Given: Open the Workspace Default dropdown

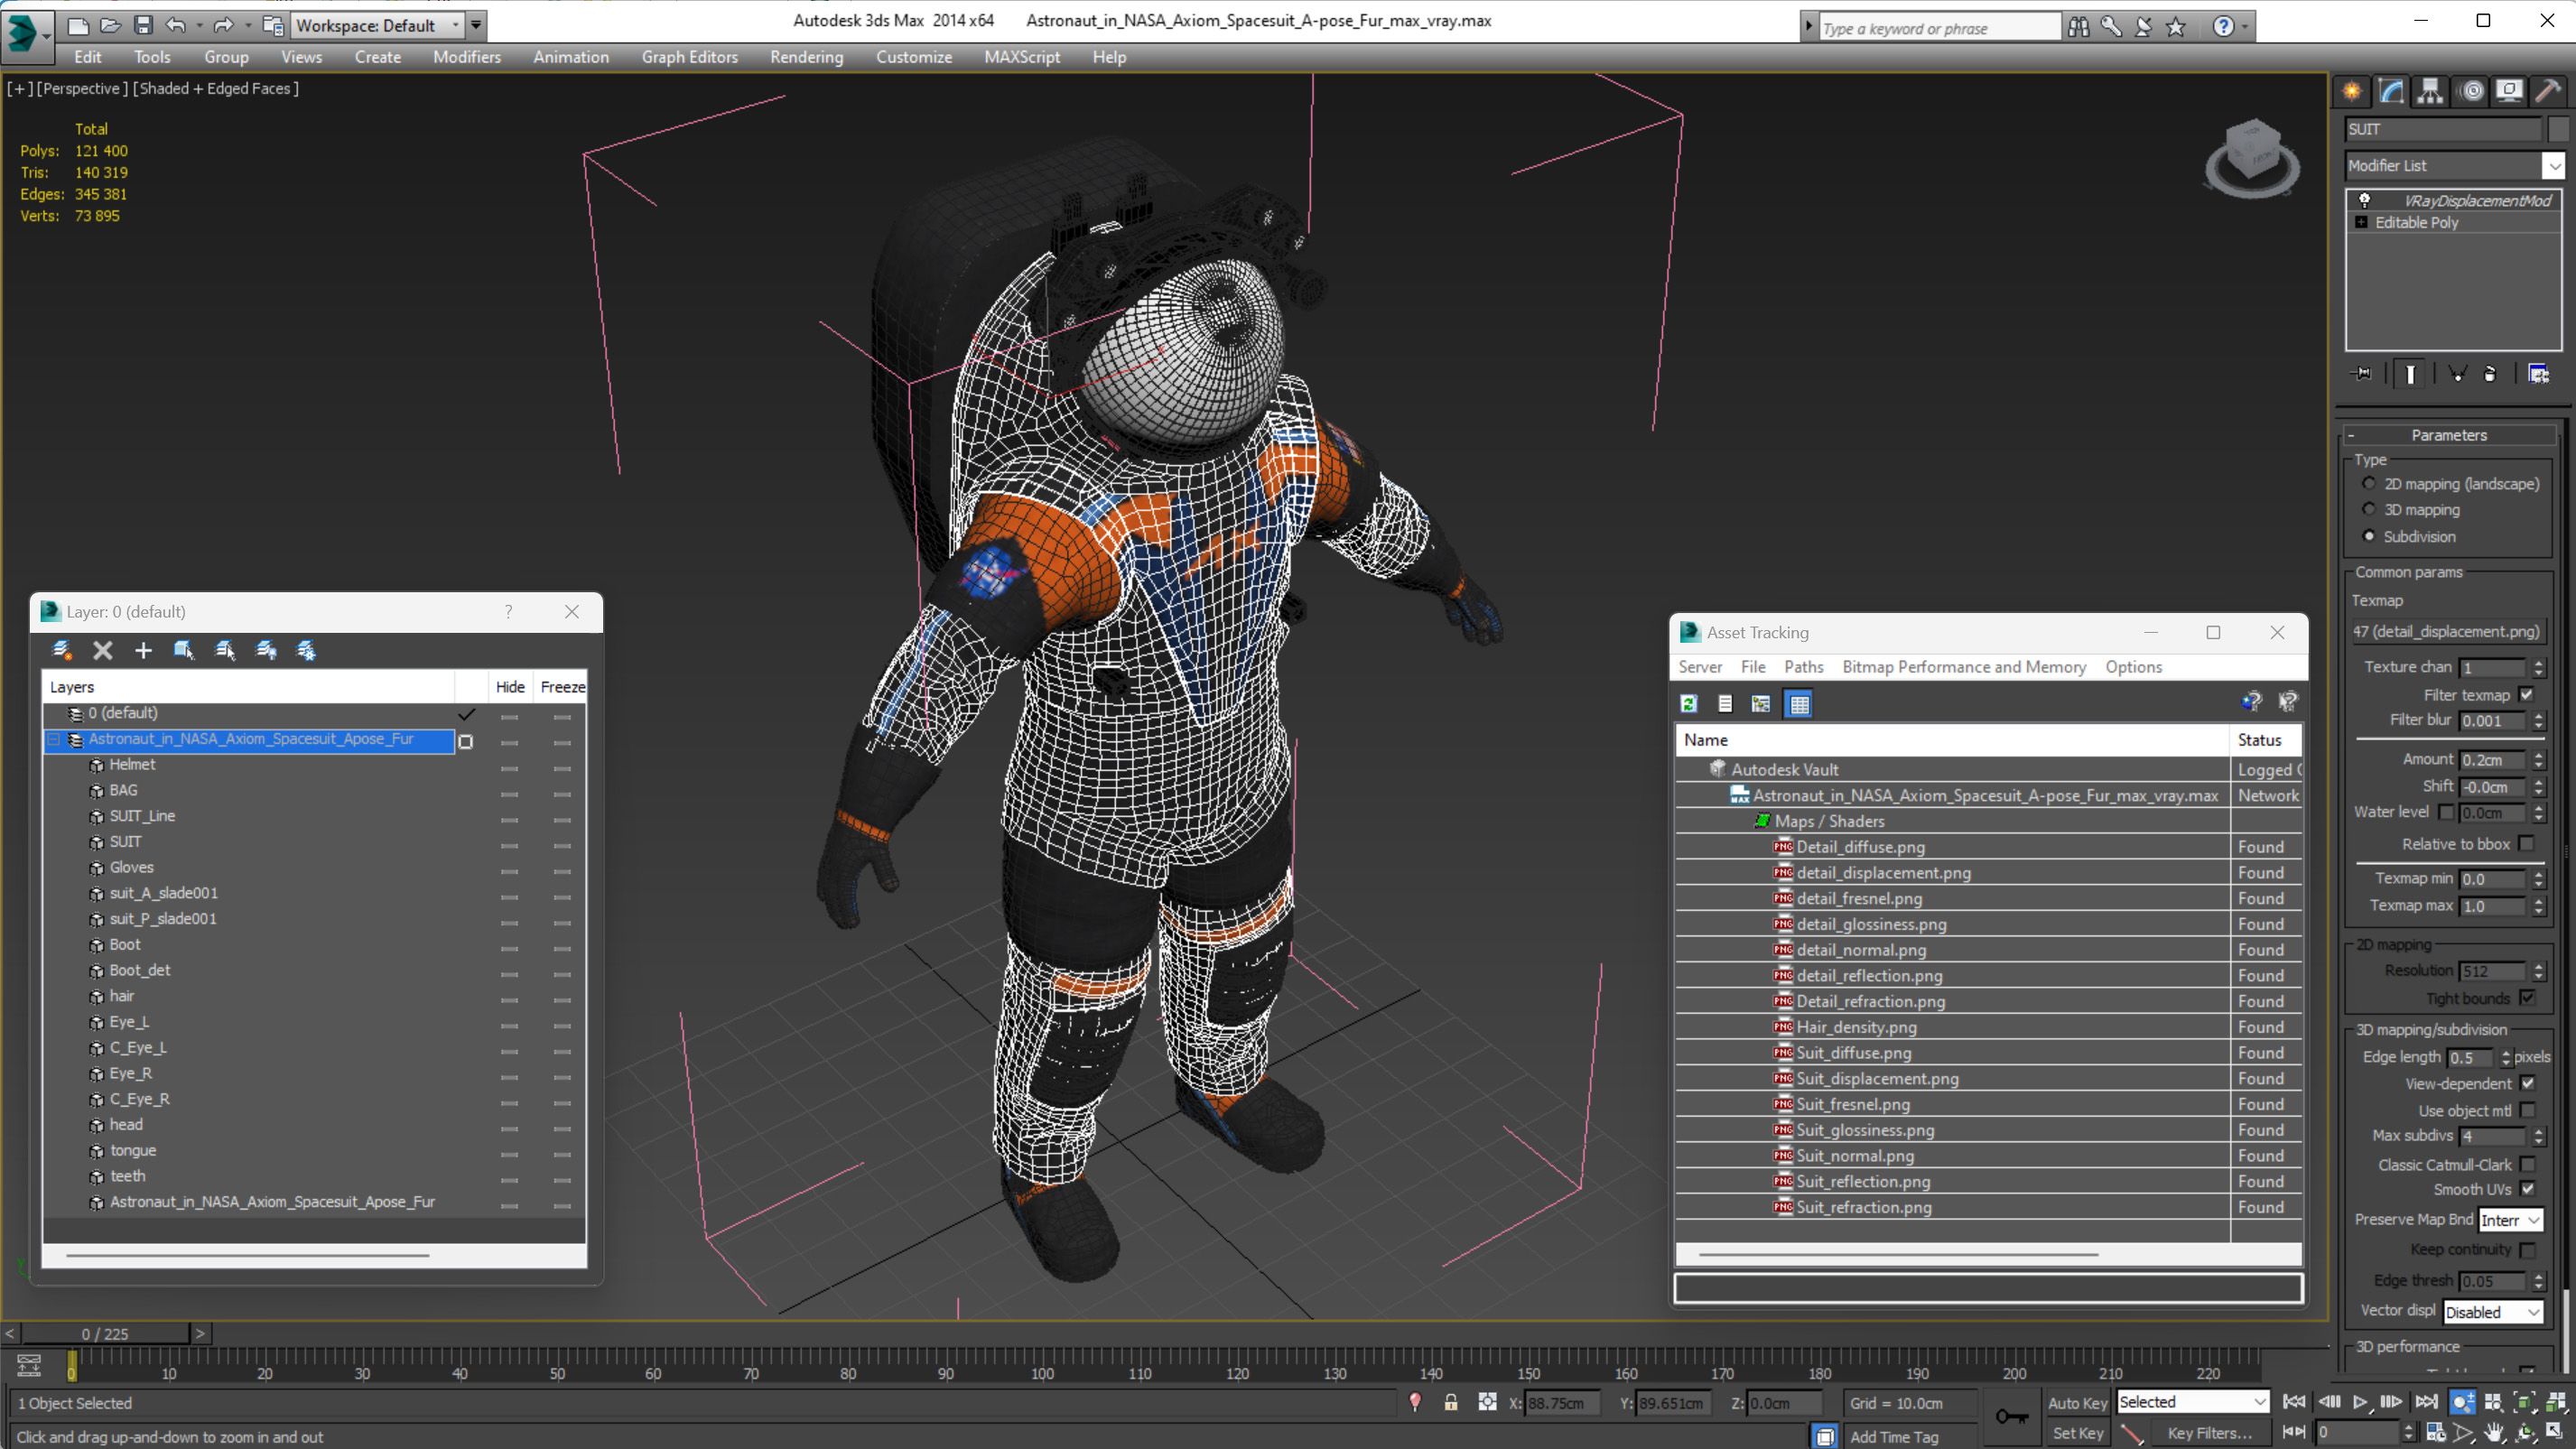Looking at the screenshot, I should 378,25.
